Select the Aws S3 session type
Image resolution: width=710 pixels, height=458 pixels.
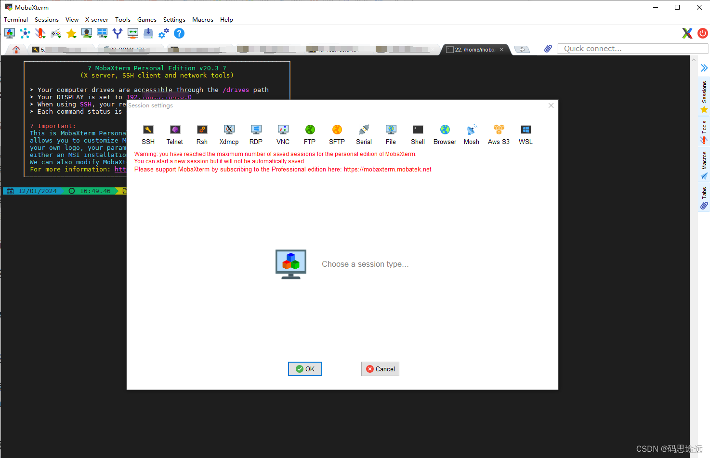tap(499, 135)
